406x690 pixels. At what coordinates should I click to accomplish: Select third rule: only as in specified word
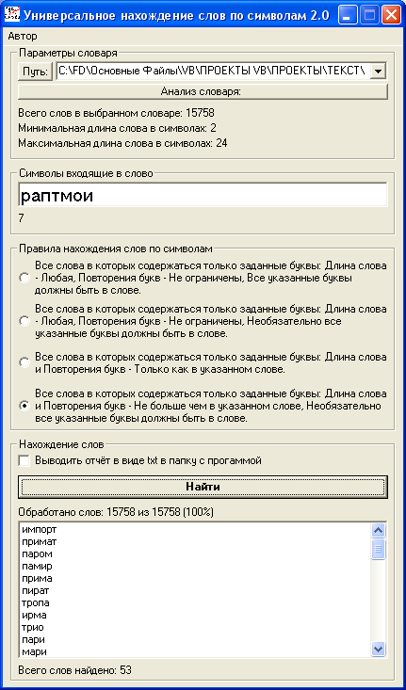[24, 363]
